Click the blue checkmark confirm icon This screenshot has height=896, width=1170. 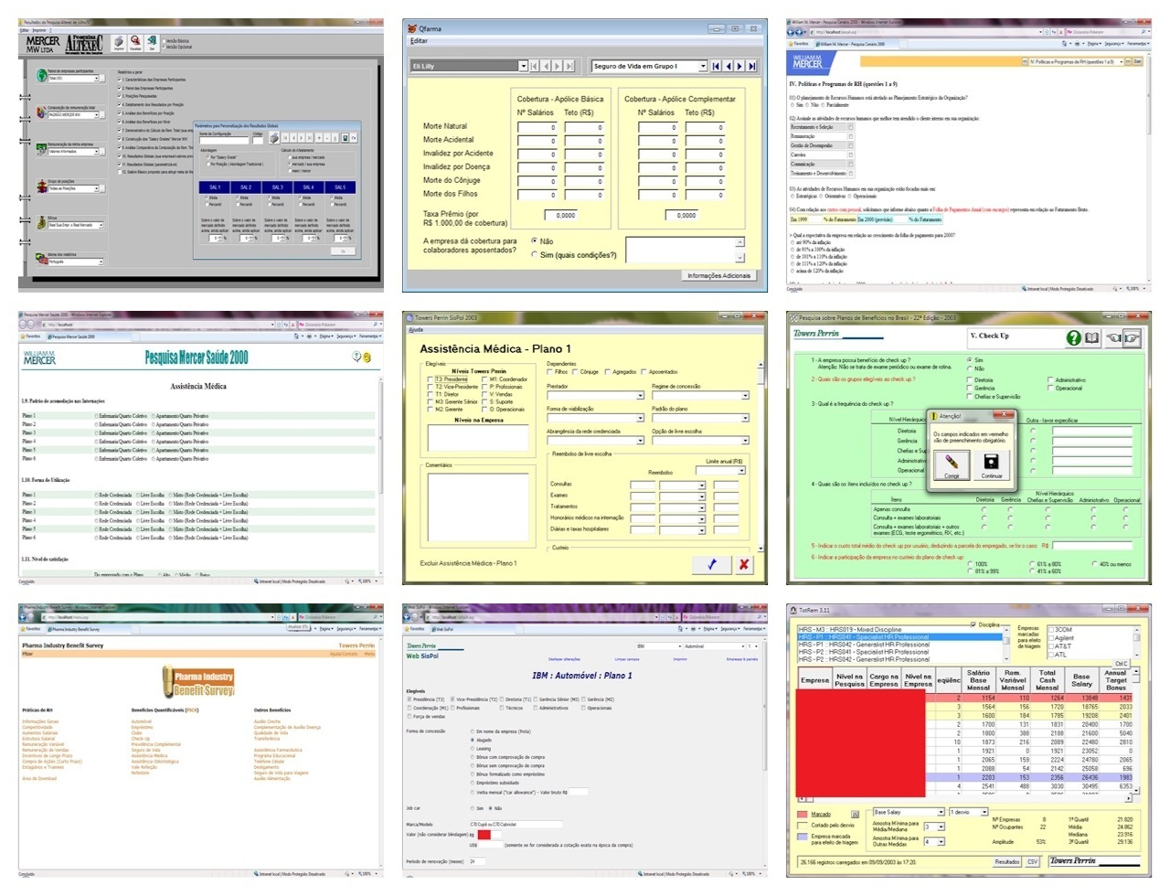point(712,564)
